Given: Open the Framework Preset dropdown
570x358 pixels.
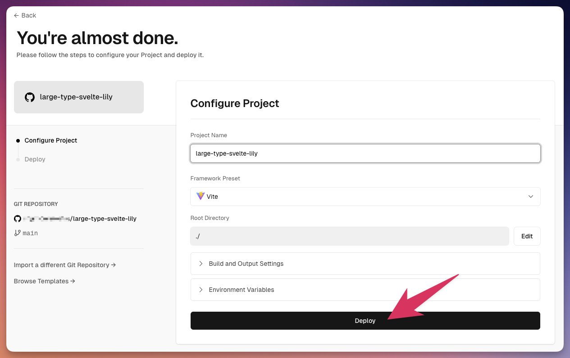Looking at the screenshot, I should (x=365, y=197).
